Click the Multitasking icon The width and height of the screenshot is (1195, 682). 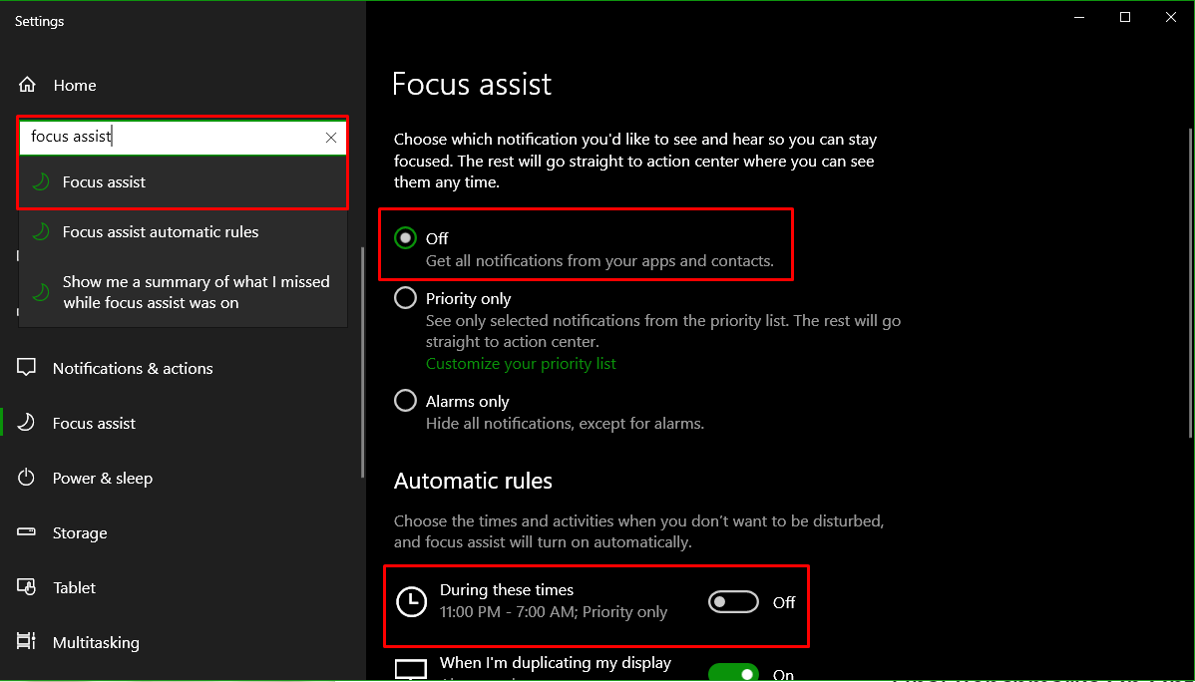[x=27, y=641]
